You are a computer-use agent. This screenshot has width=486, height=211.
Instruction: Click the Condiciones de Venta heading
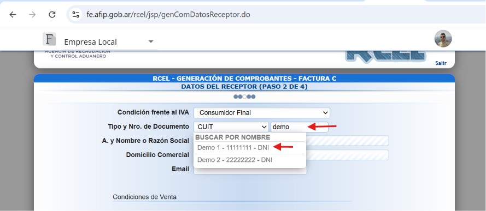[x=144, y=197]
